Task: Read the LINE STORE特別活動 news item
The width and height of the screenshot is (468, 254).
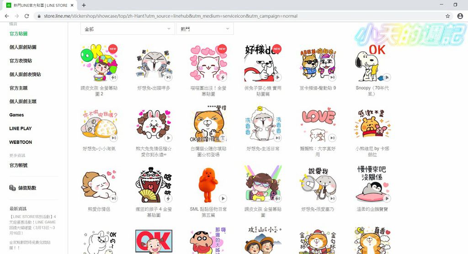Action: coord(32,225)
